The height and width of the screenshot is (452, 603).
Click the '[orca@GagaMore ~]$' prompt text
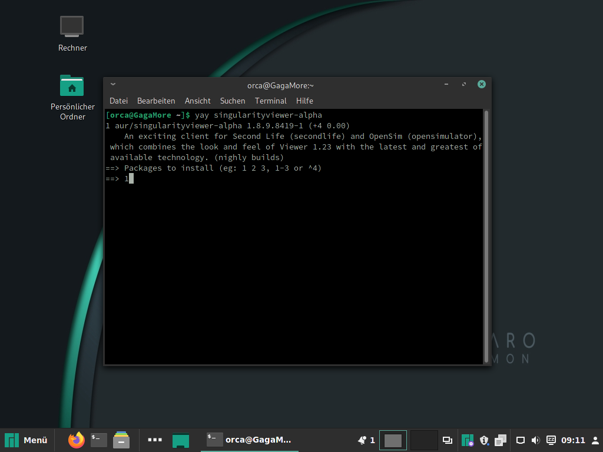pos(148,115)
